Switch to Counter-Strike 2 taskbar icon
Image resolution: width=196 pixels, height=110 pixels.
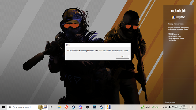tap(109, 107)
